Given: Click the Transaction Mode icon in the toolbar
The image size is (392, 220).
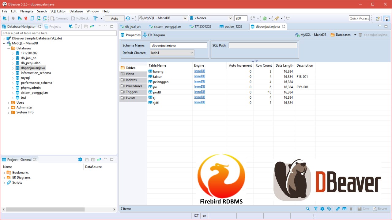Looking at the screenshot, I should coord(96,18).
